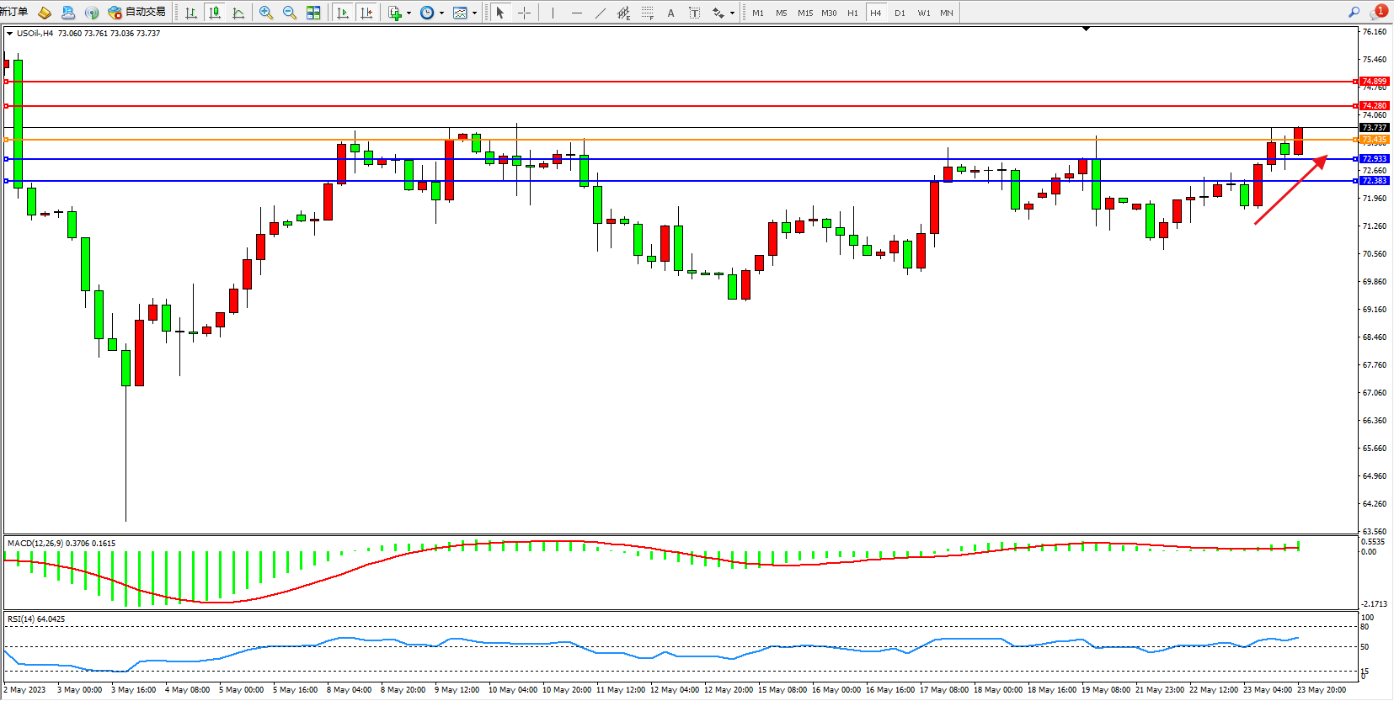Image resolution: width=1394 pixels, height=701 pixels.
Task: Click the zoom out magnifier icon
Action: point(290,13)
